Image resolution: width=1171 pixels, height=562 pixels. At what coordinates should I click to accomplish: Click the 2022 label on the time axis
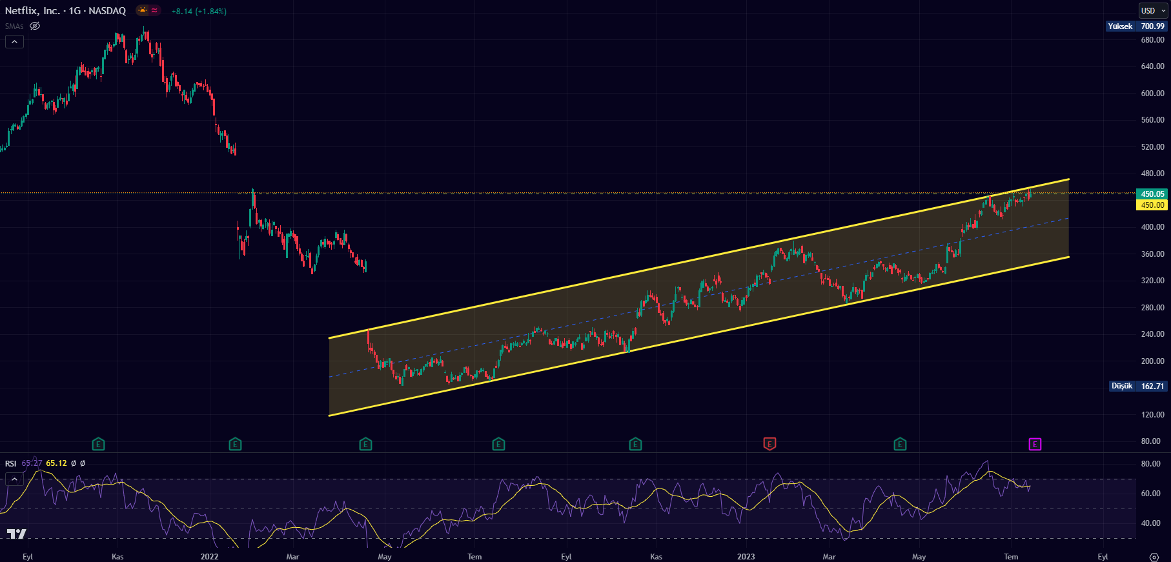coord(209,556)
